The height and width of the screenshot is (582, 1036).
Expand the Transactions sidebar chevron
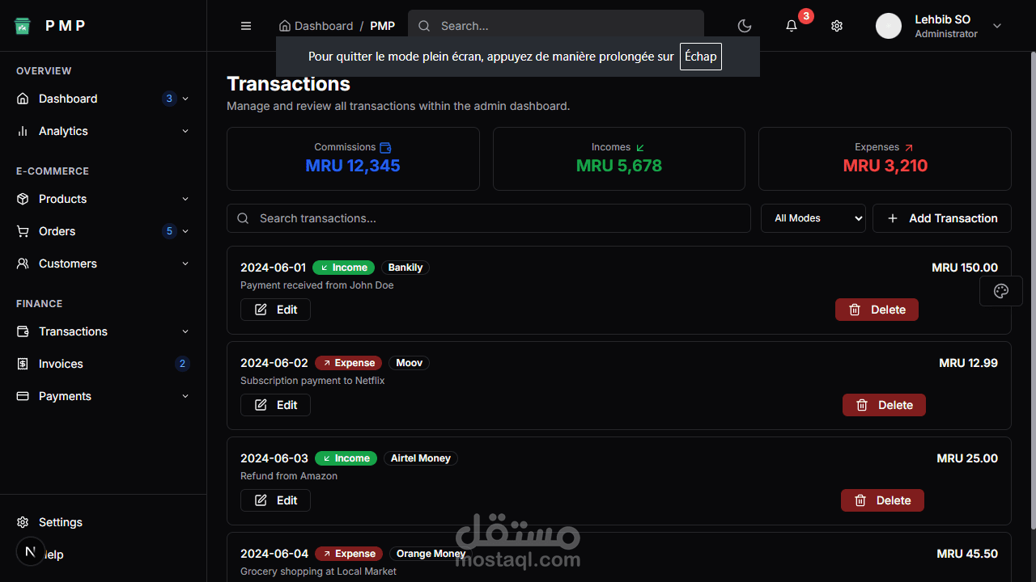click(x=185, y=331)
